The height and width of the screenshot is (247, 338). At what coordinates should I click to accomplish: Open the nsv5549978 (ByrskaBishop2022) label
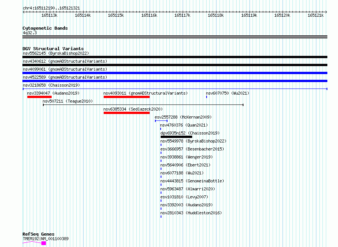(x=193, y=141)
